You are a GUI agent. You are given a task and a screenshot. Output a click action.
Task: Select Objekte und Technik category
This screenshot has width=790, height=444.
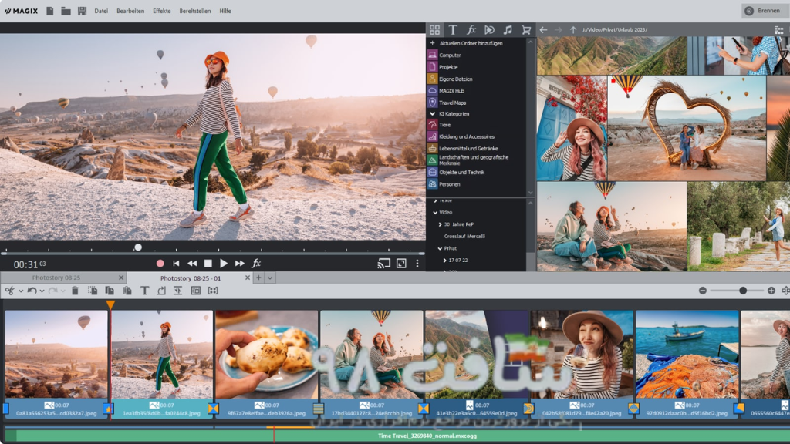pos(461,172)
